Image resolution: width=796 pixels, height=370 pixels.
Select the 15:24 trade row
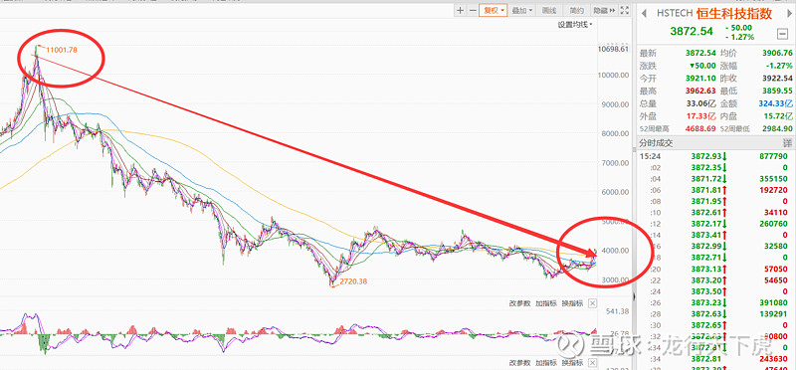715,156
